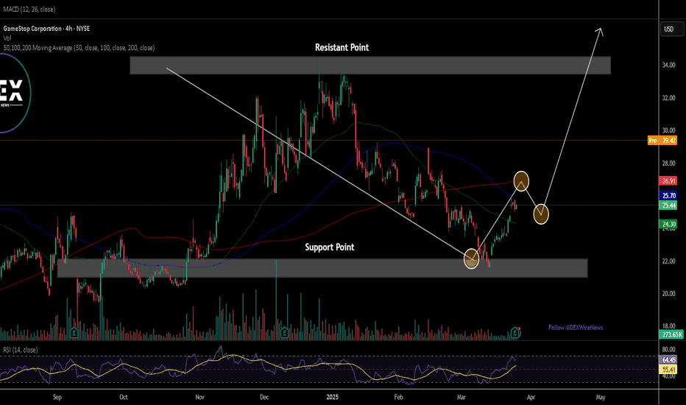Click the 20.00 price axis label
The width and height of the screenshot is (686, 405).
(668, 294)
